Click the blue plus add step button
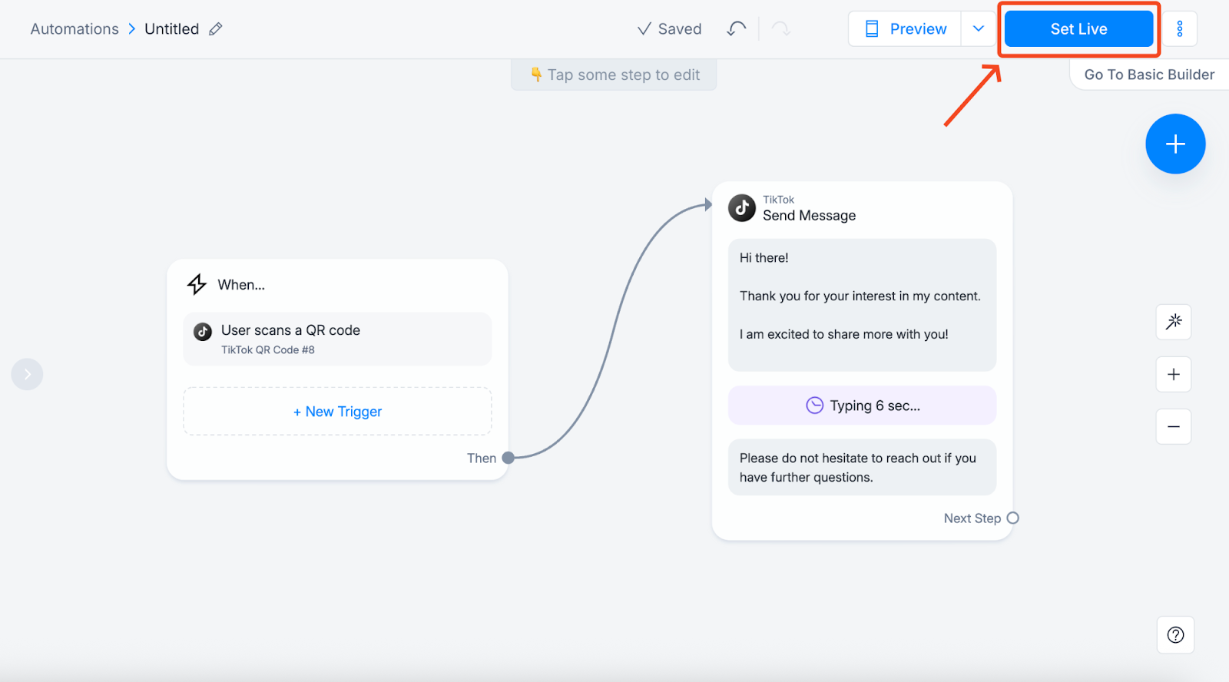The image size is (1229, 682). click(1174, 144)
